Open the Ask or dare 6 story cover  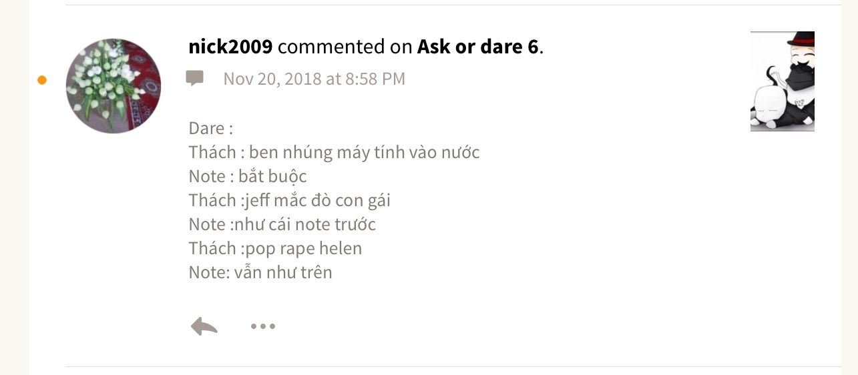(x=783, y=81)
